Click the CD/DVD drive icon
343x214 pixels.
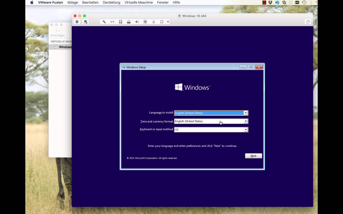129,22
